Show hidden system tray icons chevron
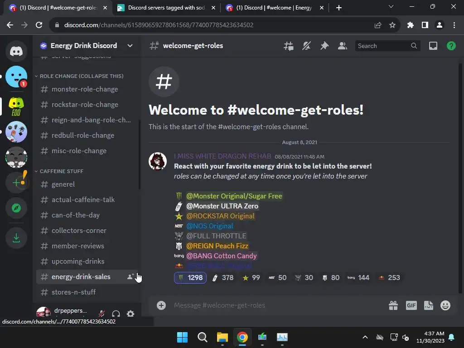464x348 pixels. pos(365,337)
